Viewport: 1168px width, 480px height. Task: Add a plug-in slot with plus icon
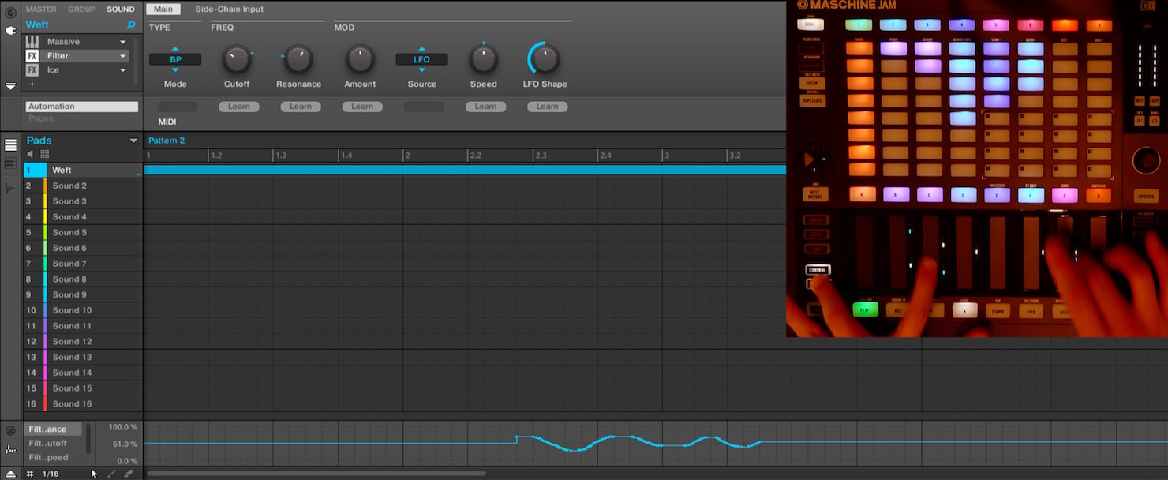pyautogui.click(x=32, y=84)
